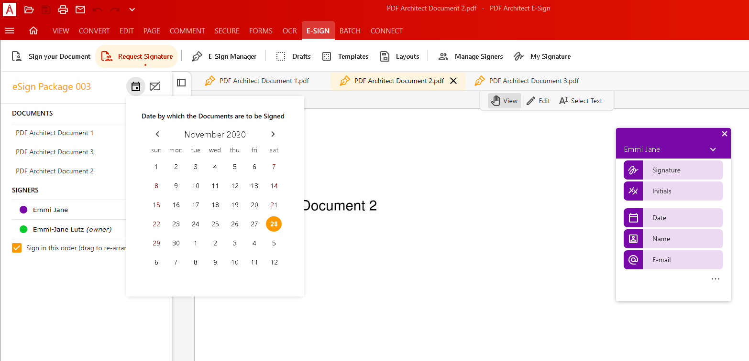
Task: Select PDF Architect Document 1 in documents list
Action: pyautogui.click(x=55, y=133)
